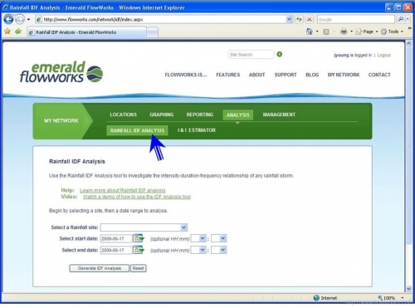Viewport: 415px width, 308px height.
Task: Click the Logout link
Action: 384,55
